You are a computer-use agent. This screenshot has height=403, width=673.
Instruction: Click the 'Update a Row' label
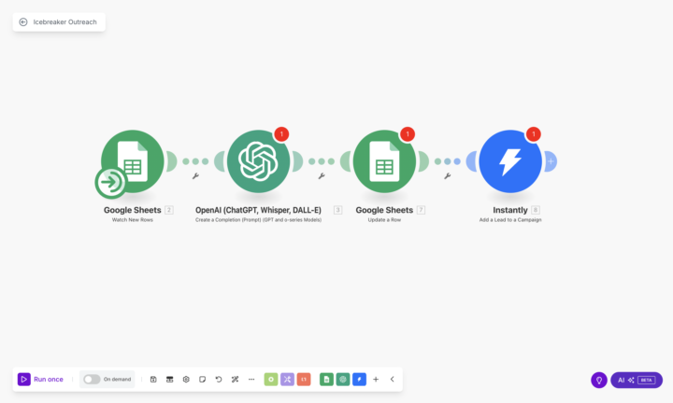pyautogui.click(x=384, y=220)
